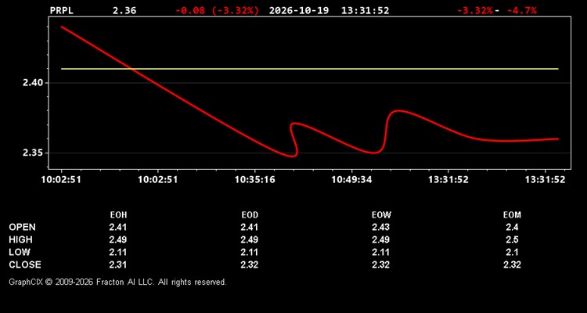Click the EOM close value 2.32

point(512,264)
